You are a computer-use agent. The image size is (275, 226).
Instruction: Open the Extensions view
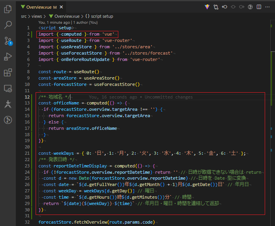click(x=8, y=72)
